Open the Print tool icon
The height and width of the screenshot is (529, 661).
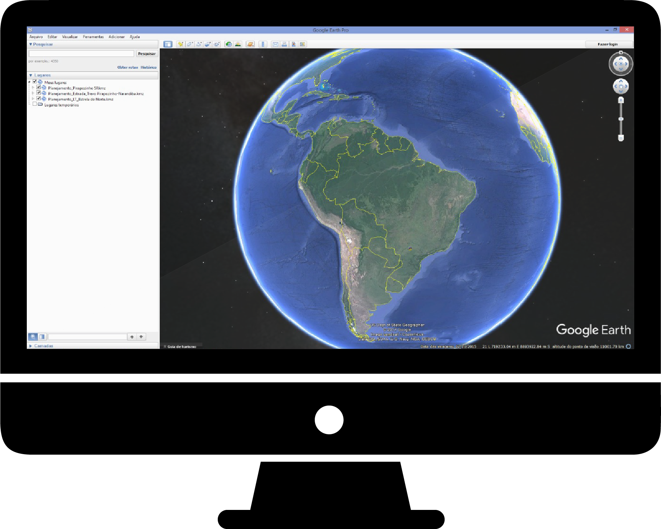(284, 44)
